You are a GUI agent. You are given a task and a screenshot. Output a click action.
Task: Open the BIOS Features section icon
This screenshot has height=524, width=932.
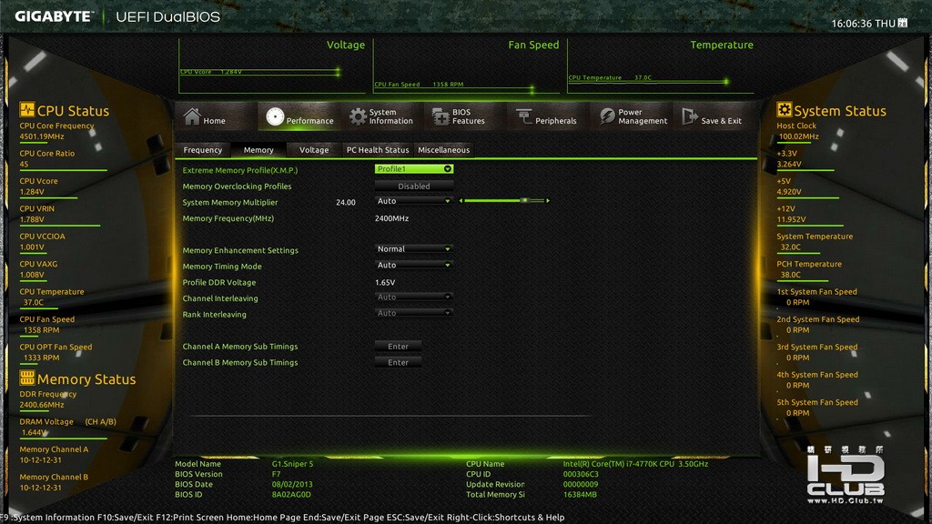[441, 116]
